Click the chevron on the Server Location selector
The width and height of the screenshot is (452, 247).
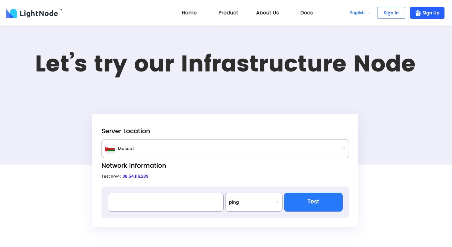point(343,149)
